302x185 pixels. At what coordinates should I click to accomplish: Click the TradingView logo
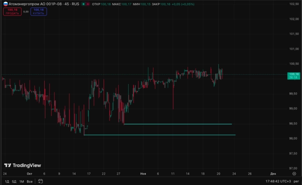(x=22, y=165)
